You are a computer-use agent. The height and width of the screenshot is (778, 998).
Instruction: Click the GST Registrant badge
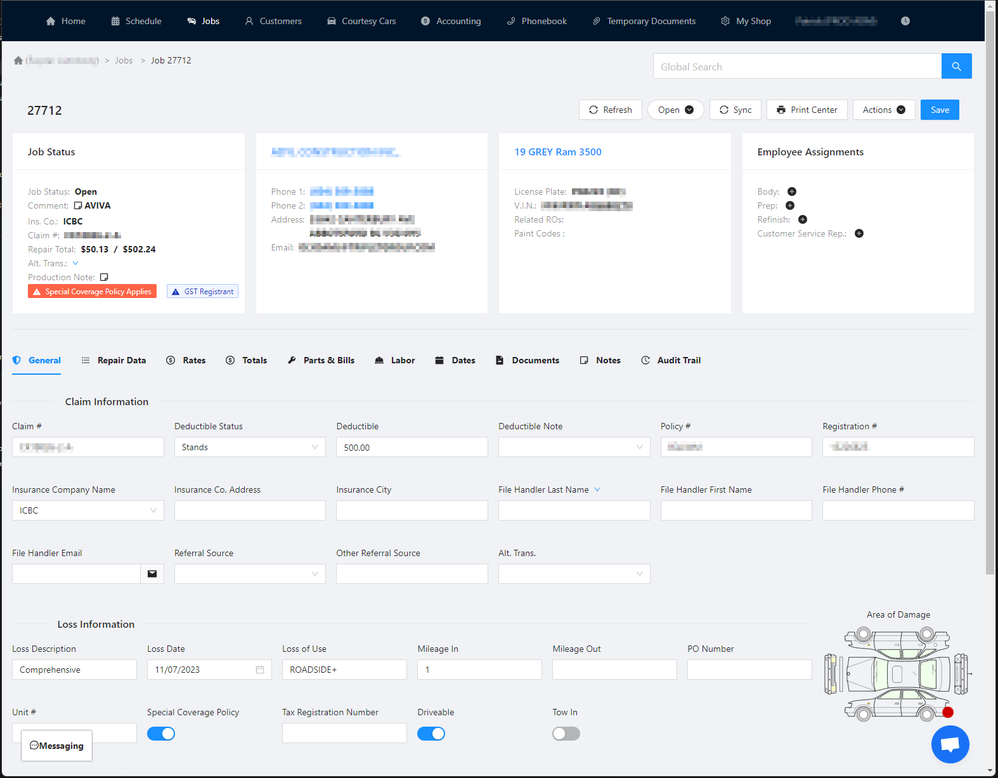(x=202, y=291)
